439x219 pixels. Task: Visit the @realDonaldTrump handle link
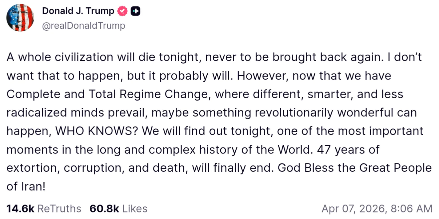83,26
